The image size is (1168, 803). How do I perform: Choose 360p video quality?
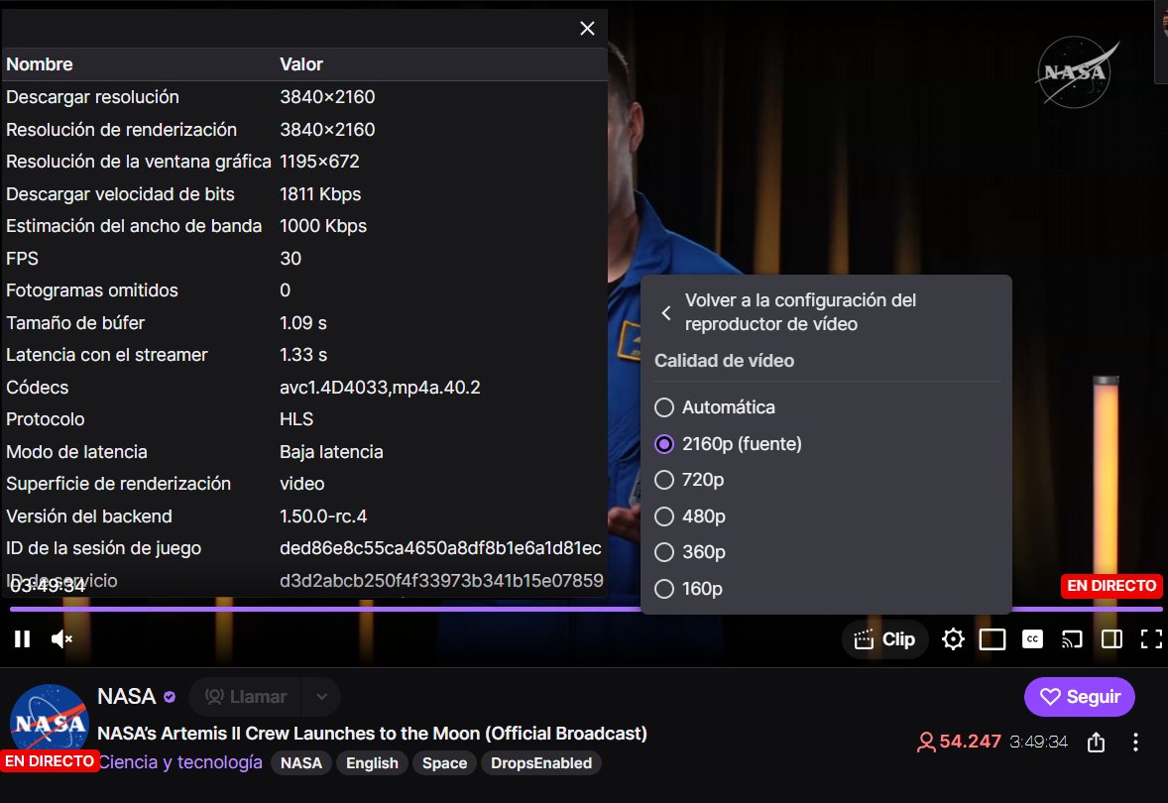tap(690, 552)
